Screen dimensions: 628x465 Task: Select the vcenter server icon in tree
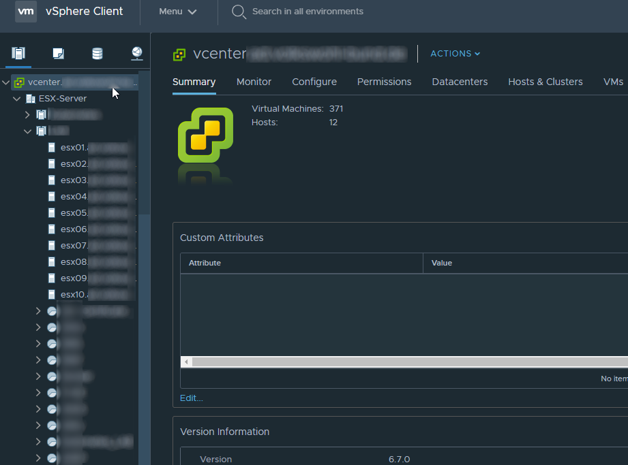pyautogui.click(x=19, y=82)
